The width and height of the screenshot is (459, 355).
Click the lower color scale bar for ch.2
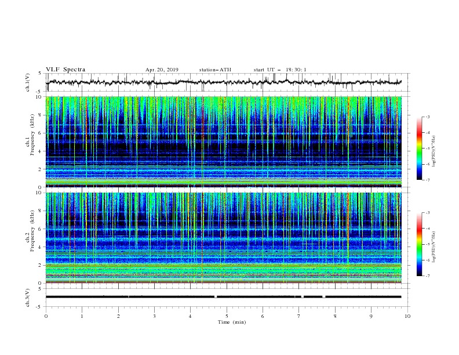click(x=419, y=244)
